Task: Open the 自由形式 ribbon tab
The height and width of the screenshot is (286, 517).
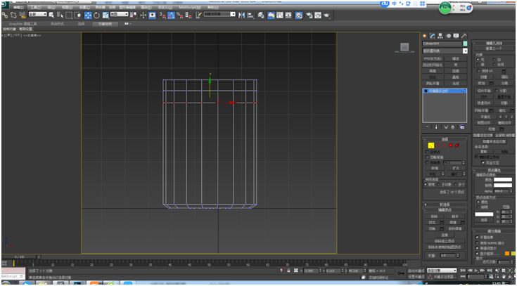Action: 58,24
